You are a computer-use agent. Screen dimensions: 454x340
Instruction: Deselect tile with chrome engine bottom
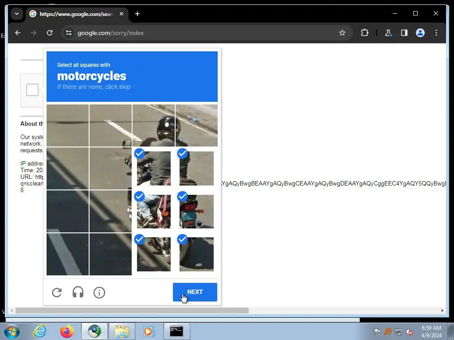coord(154,254)
